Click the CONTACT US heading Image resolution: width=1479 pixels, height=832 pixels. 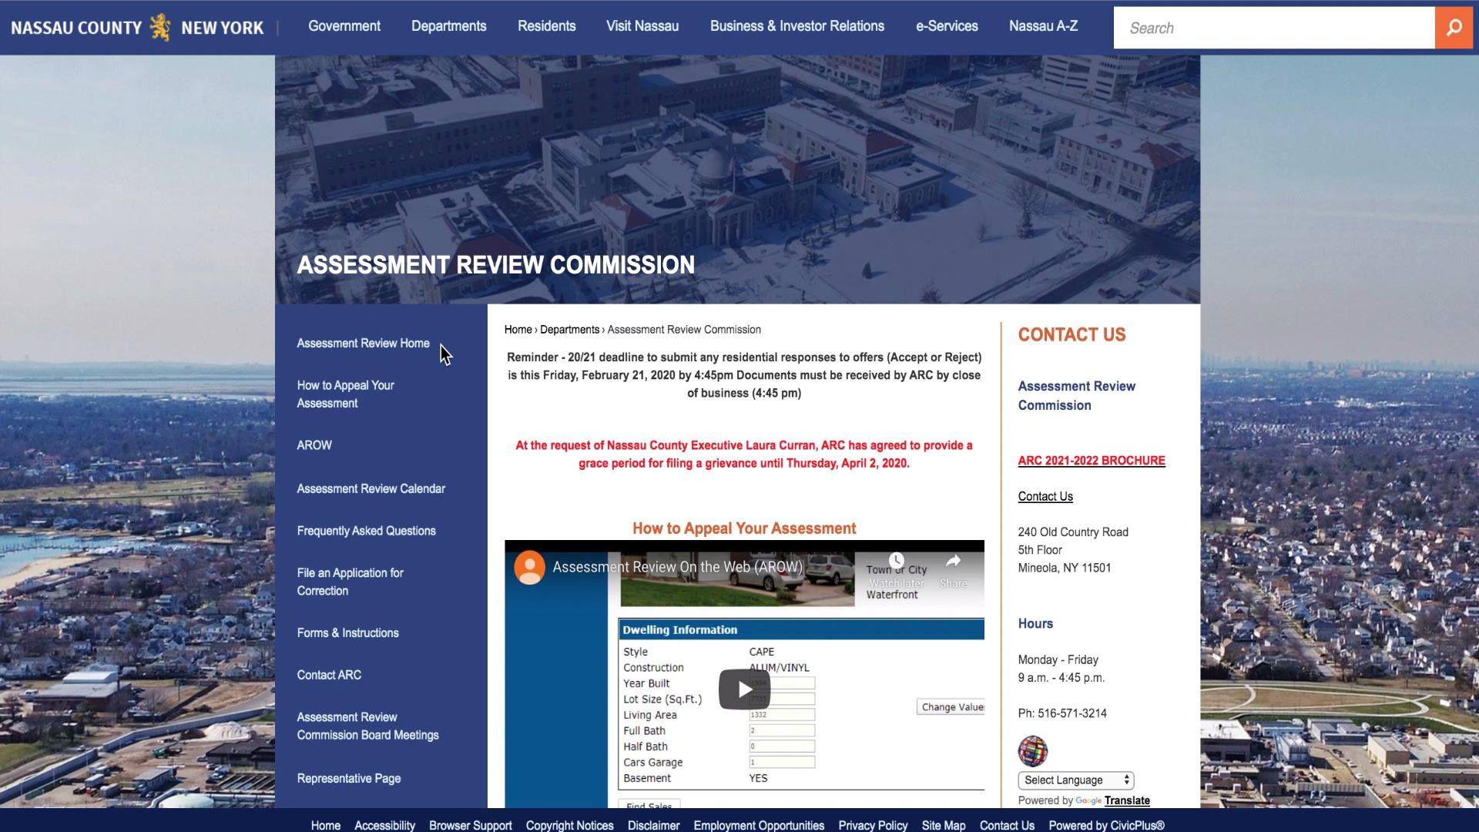point(1072,335)
